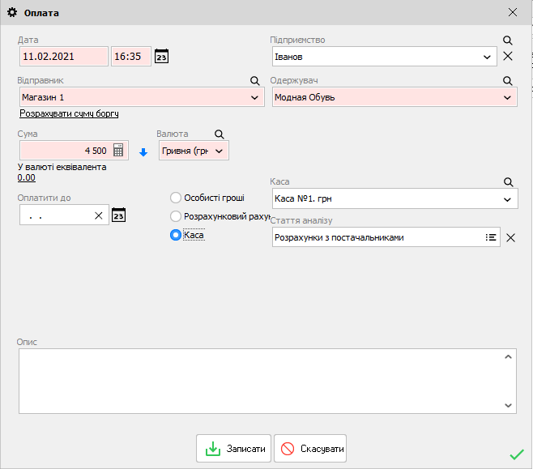Open the calendar picker next to the date field
The height and width of the screenshot is (469, 533).
click(x=162, y=57)
